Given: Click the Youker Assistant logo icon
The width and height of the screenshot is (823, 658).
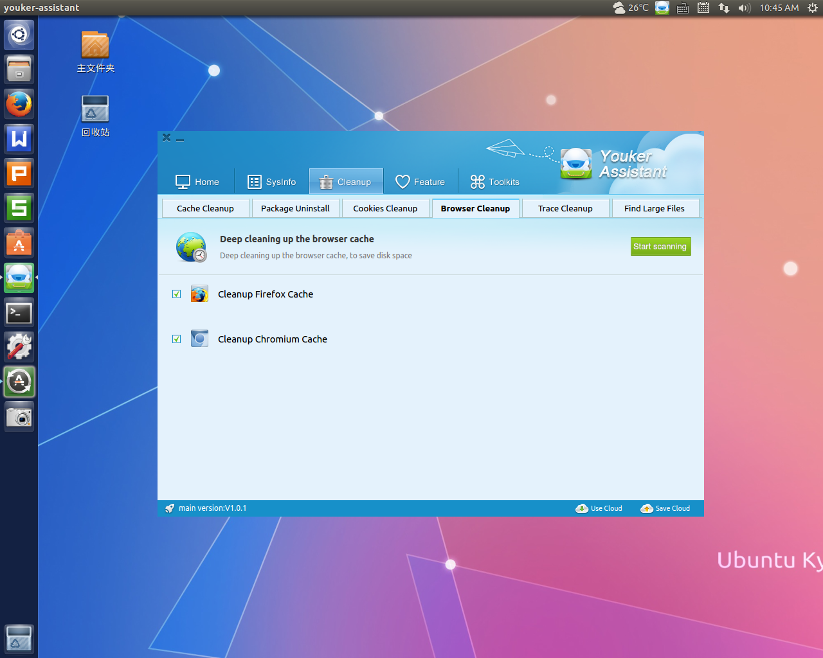Looking at the screenshot, I should click(576, 163).
